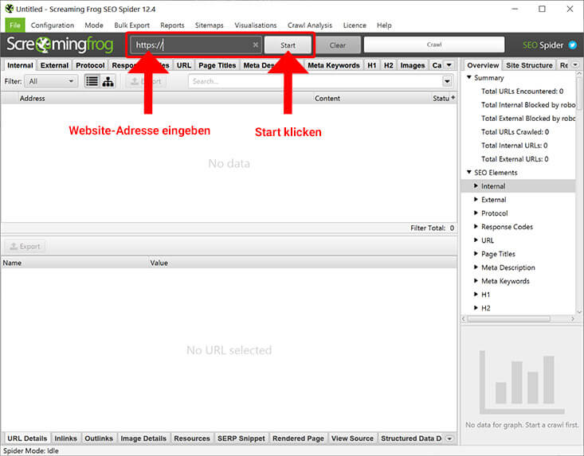Expand the Protocol tree item
This screenshot has height=456, width=584.
coord(476,212)
